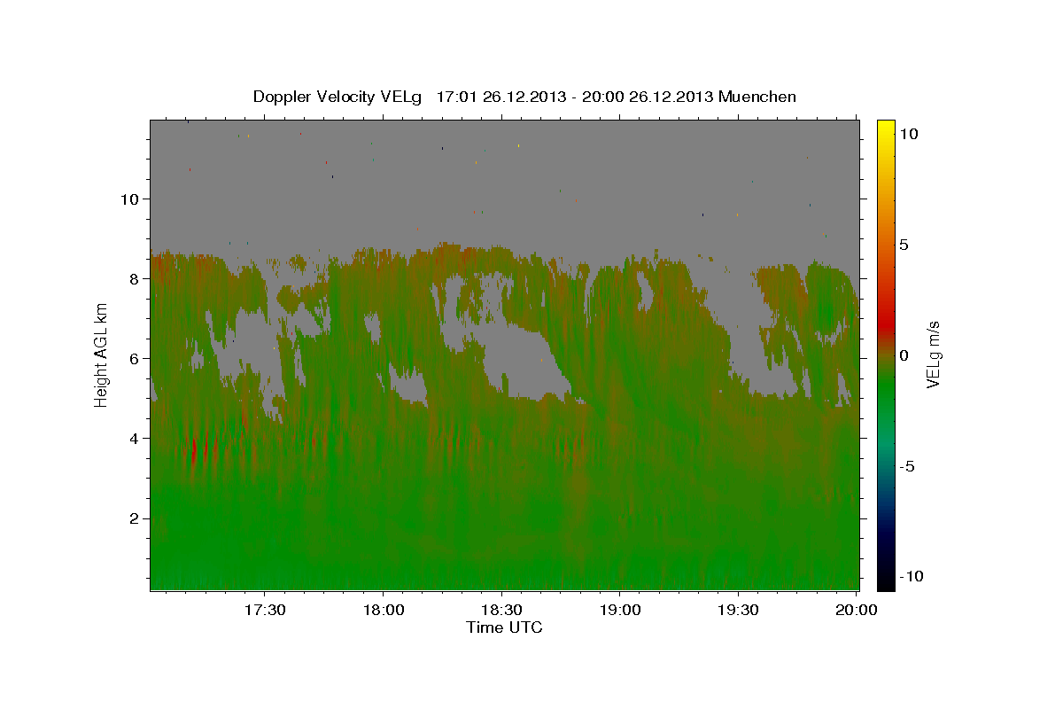Click the 17:30 time tick label
1063x709 pixels.
pyautogui.click(x=264, y=610)
